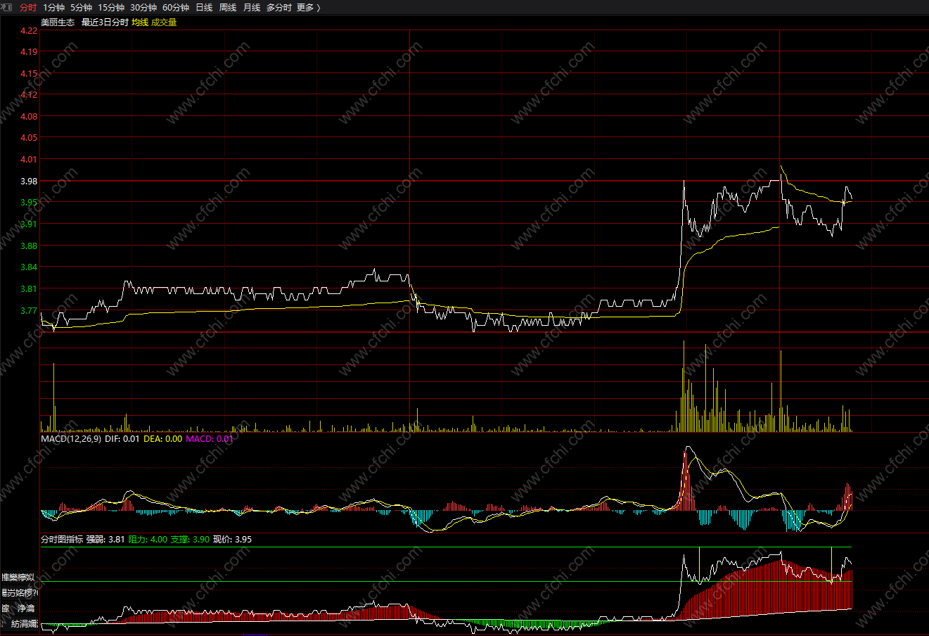The height and width of the screenshot is (636, 929).
Task: Switch to the 日线 daily chart
Action: (x=204, y=7)
